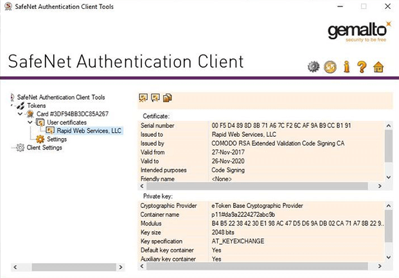
Task: Click tree panel scroll right arrow
Action: click(x=121, y=267)
